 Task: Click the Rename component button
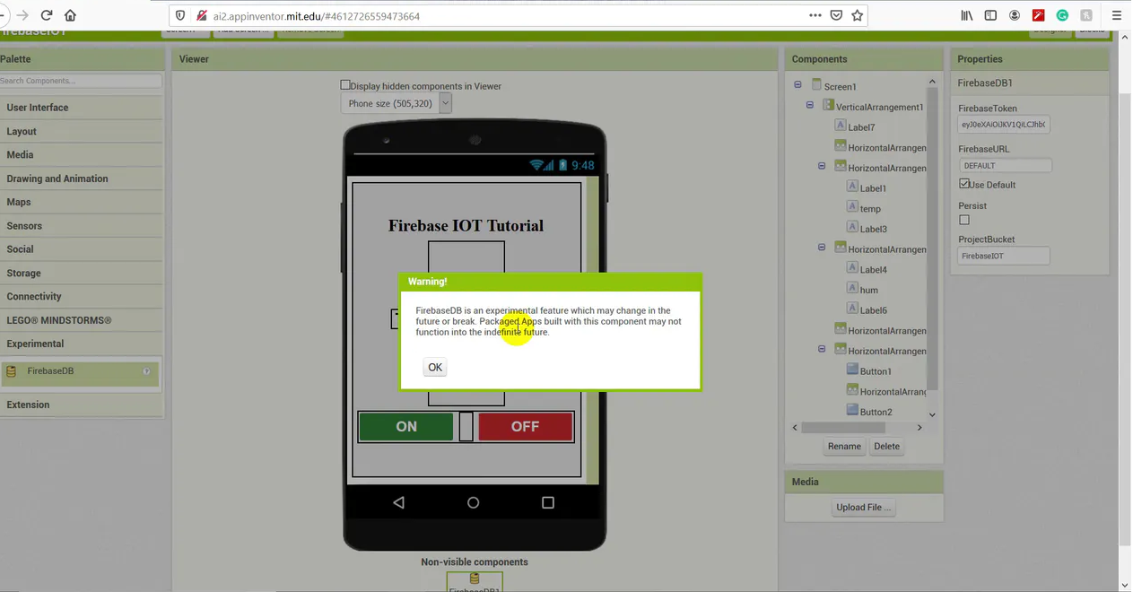pos(844,446)
